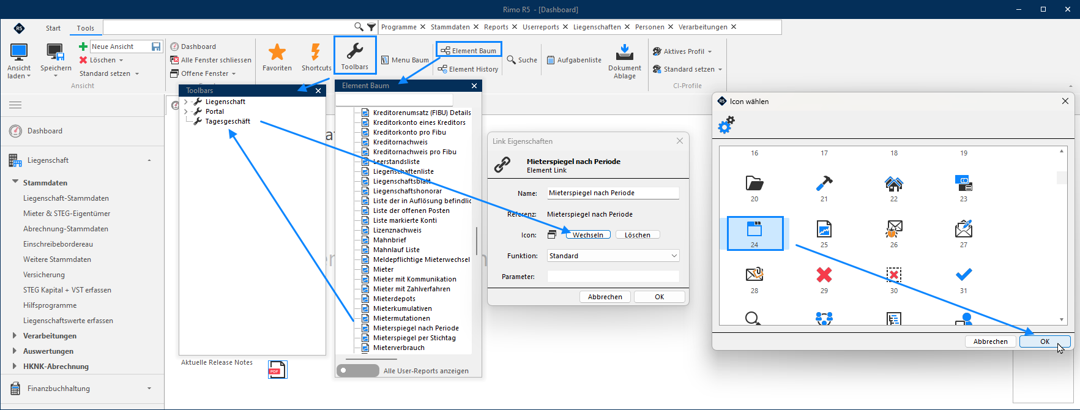Open the PDF icon under Release Notes
The width and height of the screenshot is (1080, 410).
click(x=277, y=369)
